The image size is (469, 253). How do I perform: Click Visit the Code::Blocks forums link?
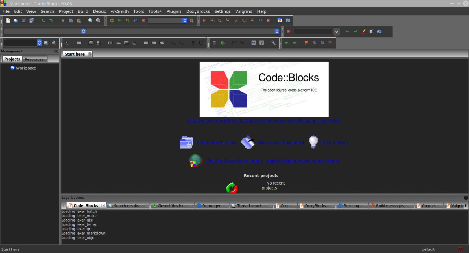pos(234,160)
